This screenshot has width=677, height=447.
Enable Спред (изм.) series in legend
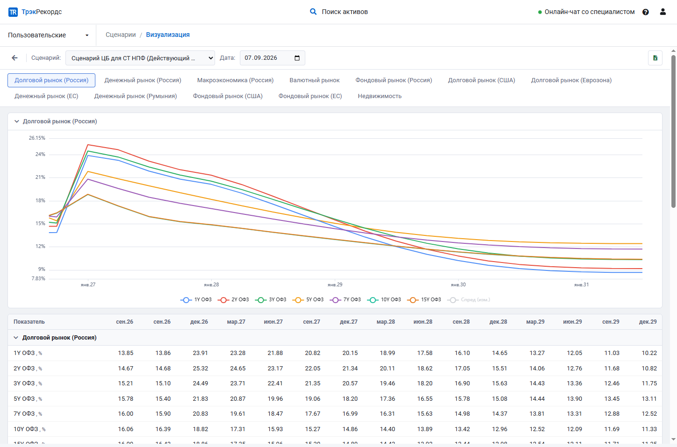click(469, 300)
